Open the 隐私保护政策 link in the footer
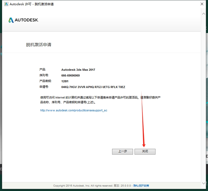The height and width of the screenshot is (191, 208). pyautogui.click(x=141, y=185)
